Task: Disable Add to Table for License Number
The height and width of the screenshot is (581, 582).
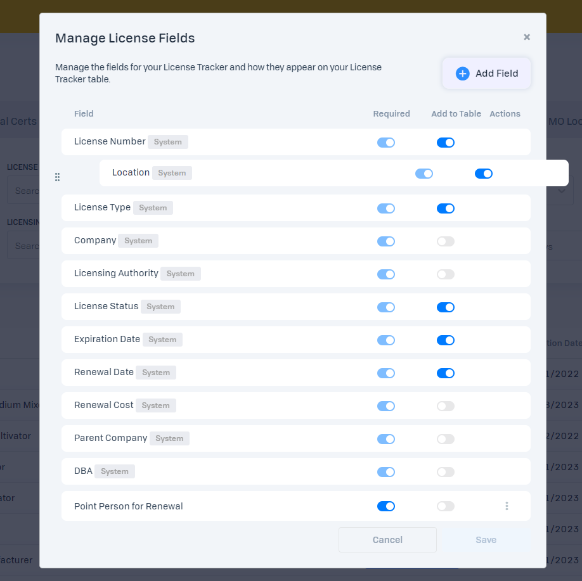Action: [446, 143]
